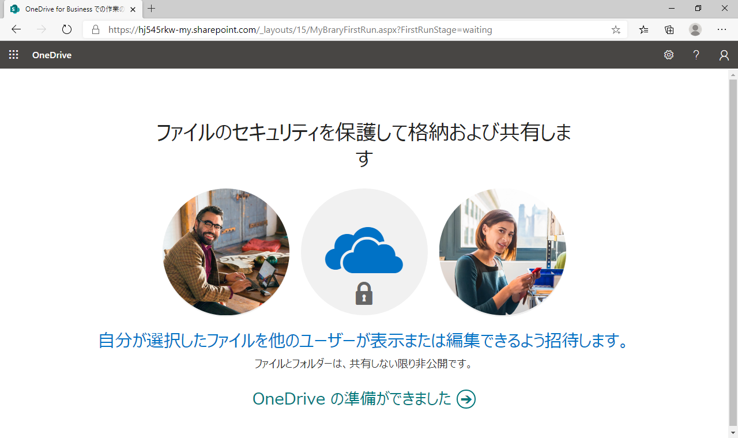Open the OneDrive settings gear

tap(669, 55)
